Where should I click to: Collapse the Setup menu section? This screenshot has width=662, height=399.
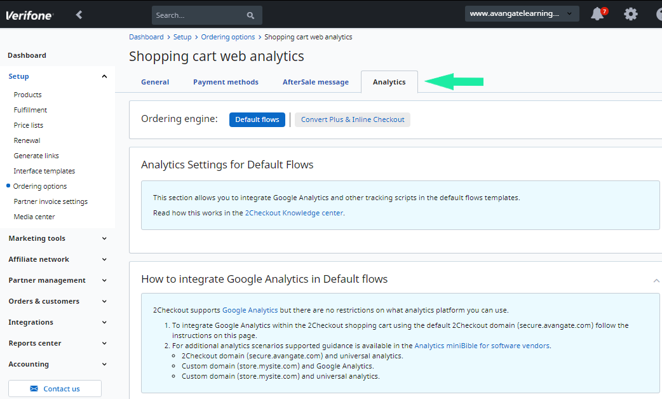click(104, 76)
